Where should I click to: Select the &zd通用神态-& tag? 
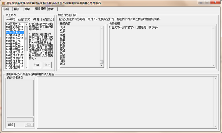pyautogui.click(x=15, y=58)
